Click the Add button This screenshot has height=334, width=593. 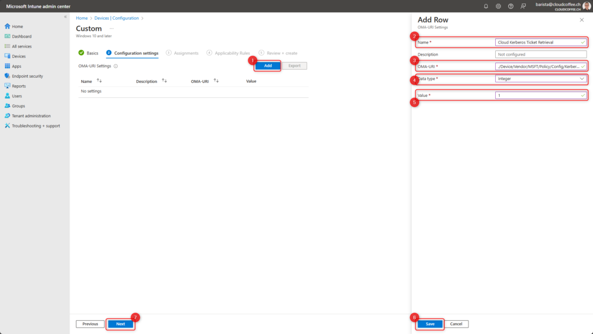(268, 66)
